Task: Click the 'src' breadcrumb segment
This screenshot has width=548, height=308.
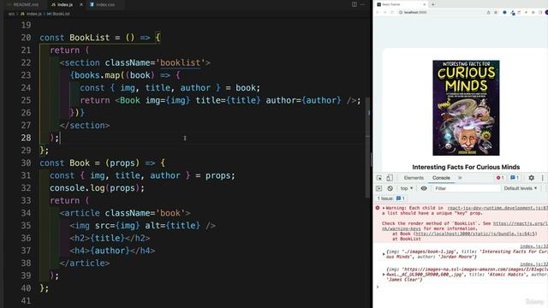Action: tap(12, 14)
